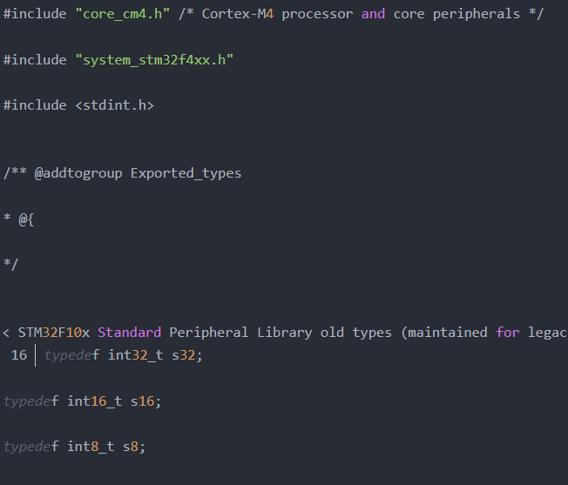Click the typedef int16_t s16 line

[82, 401]
